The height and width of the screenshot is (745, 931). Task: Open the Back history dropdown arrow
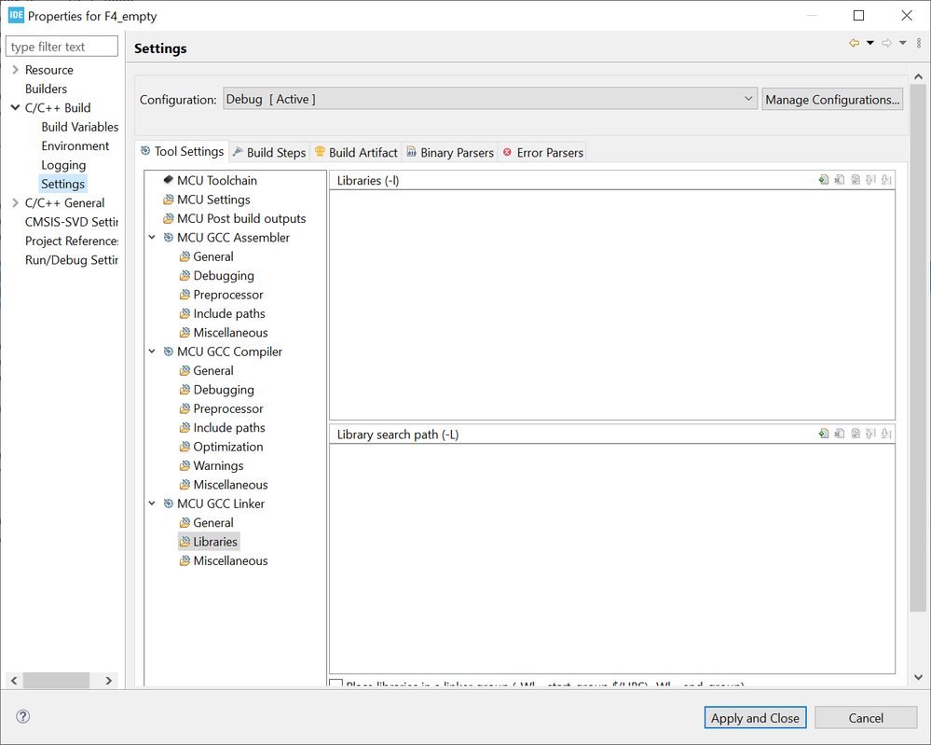click(x=869, y=43)
